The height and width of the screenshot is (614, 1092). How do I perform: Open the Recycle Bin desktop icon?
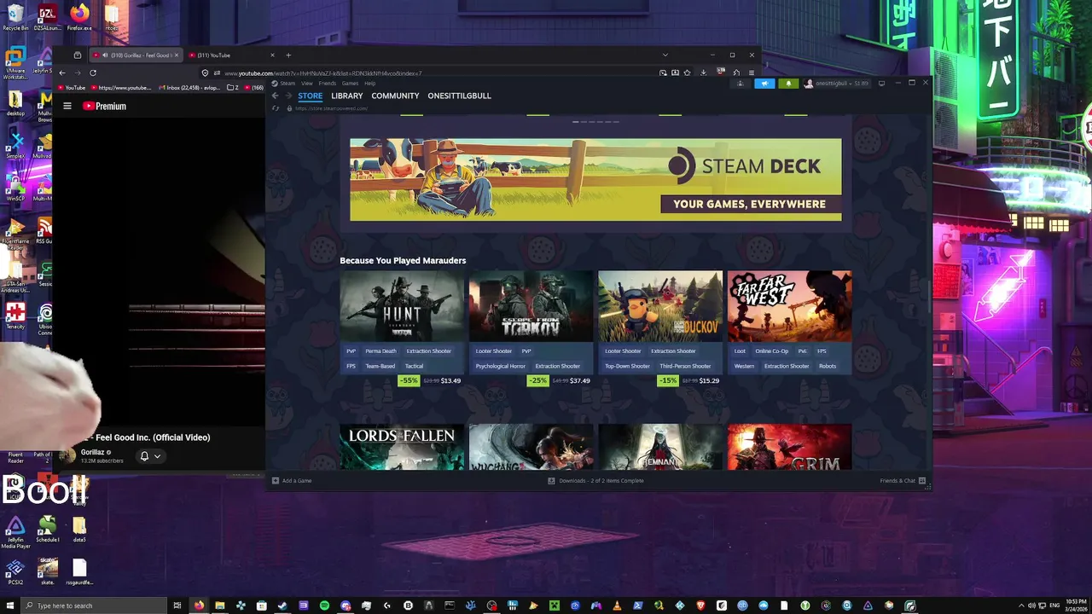pos(15,17)
